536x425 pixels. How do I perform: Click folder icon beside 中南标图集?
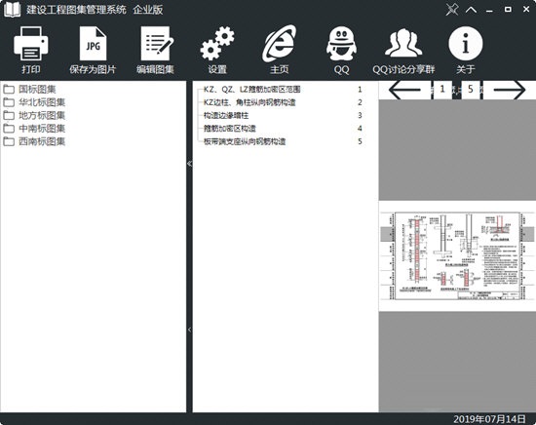pyautogui.click(x=9, y=129)
